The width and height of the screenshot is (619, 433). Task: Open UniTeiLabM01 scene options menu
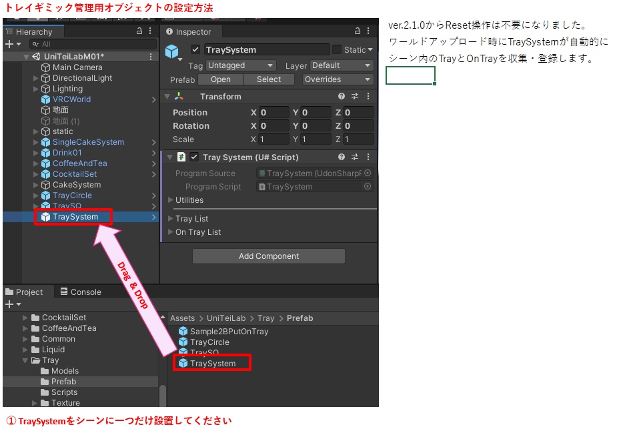pyautogui.click(x=150, y=57)
